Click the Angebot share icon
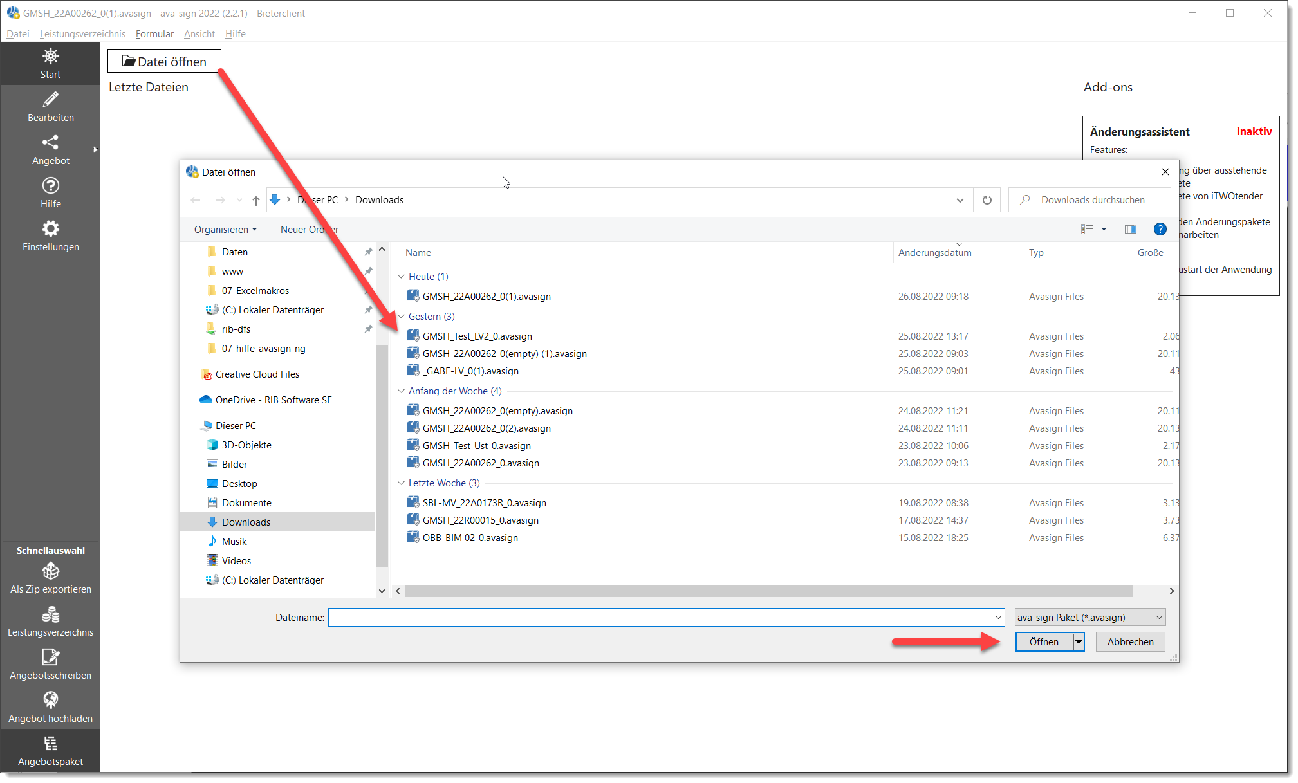This screenshot has height=783, width=1298. click(x=50, y=142)
